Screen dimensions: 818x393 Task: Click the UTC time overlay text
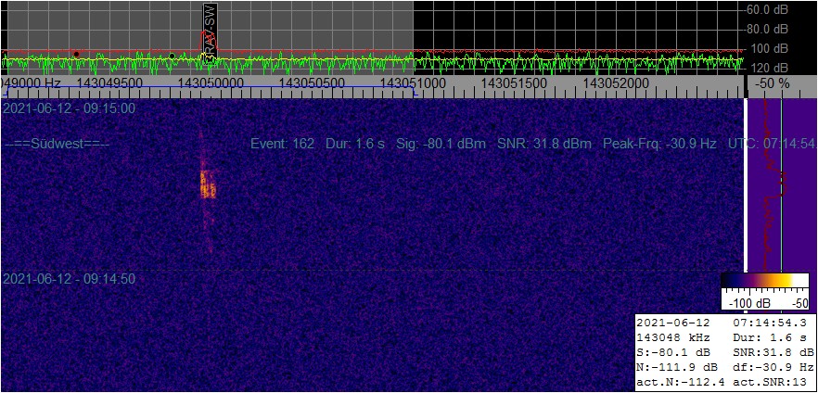click(772, 144)
